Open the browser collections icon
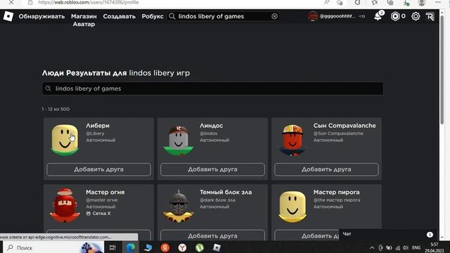Image resolution: width=450 pixels, height=253 pixels. tap(390, 3)
